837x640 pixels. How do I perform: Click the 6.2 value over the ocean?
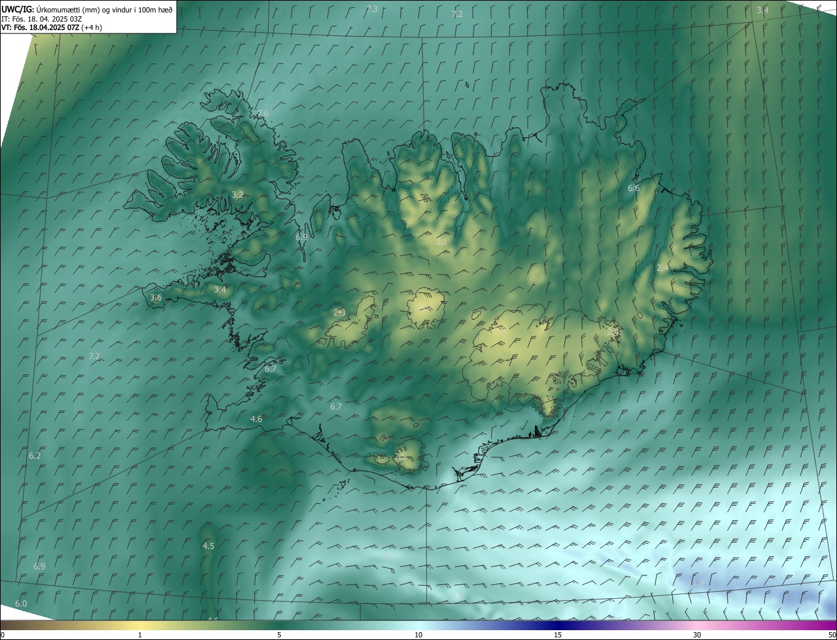pyautogui.click(x=35, y=456)
